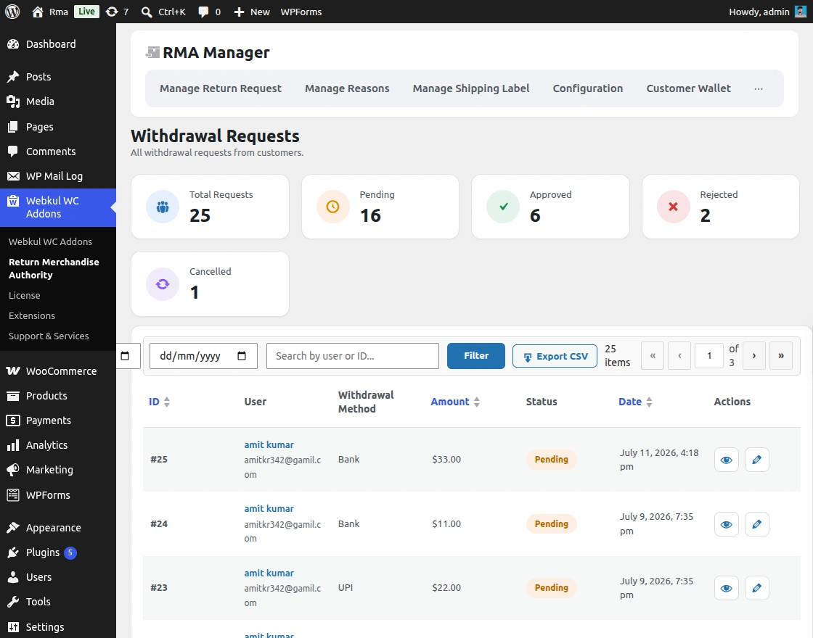Click the Users person icon
The width and height of the screenshot is (813, 638).
tap(13, 577)
